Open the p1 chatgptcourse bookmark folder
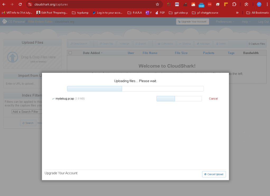270x196 pixels. click(x=205, y=13)
